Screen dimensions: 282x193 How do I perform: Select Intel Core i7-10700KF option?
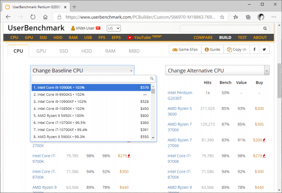(x=91, y=130)
